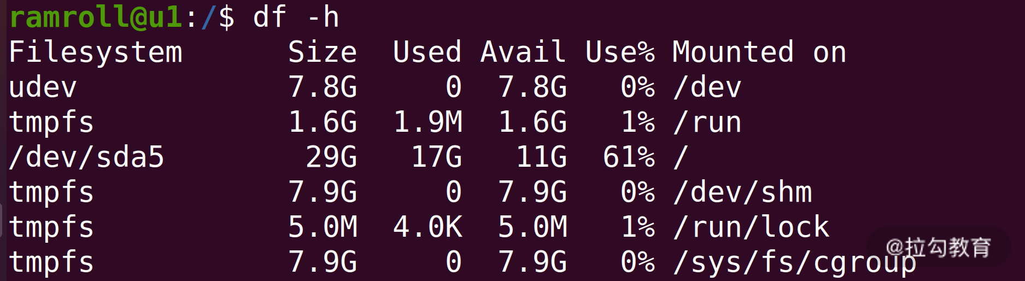Viewport: 1025px width, 281px height.
Task: Click the 17G used value
Action: click(x=436, y=157)
